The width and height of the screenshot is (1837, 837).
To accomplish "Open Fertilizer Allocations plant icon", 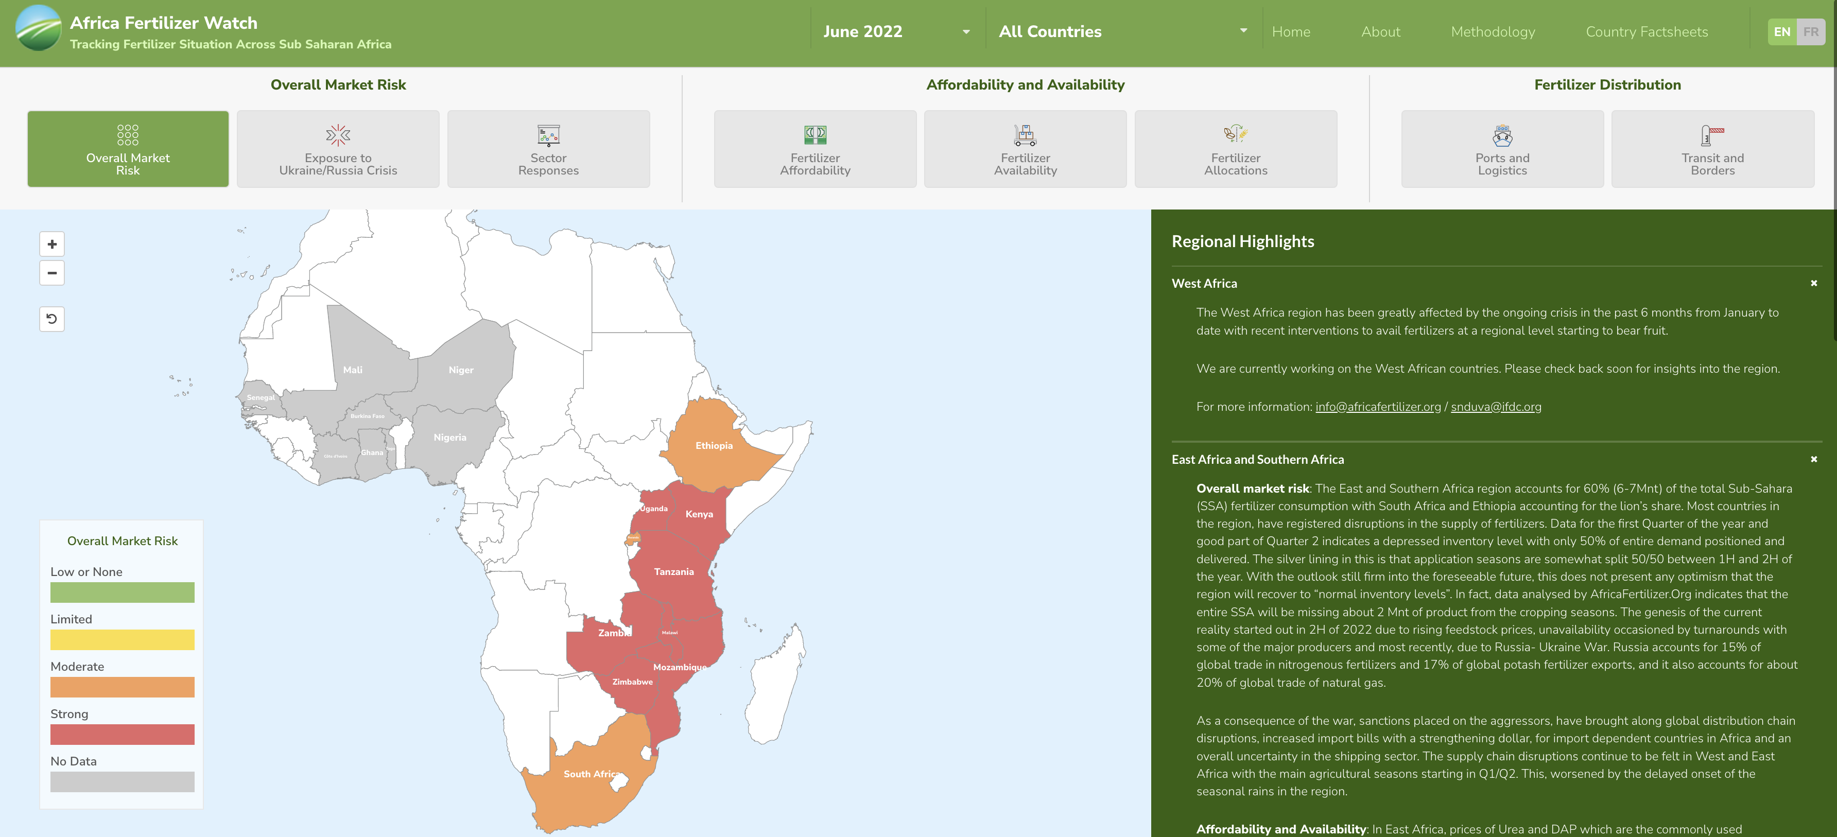I will coord(1235,134).
